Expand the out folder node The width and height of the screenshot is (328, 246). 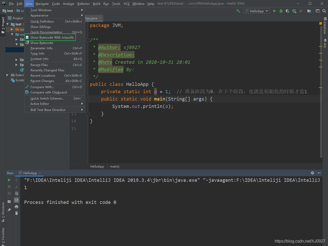pos(12,29)
